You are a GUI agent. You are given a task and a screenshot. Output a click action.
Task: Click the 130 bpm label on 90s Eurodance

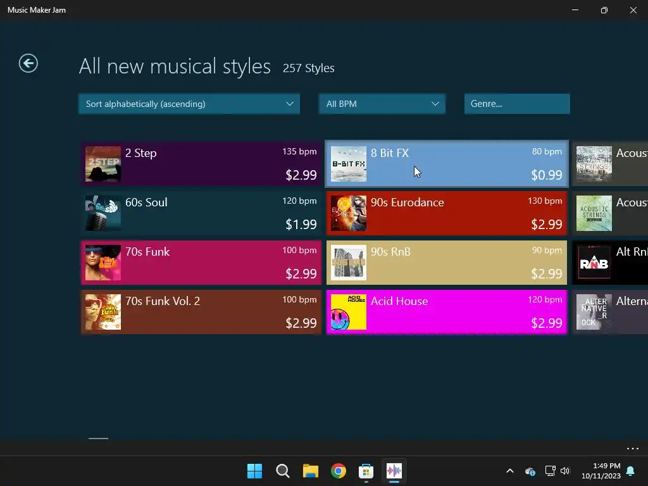point(545,201)
